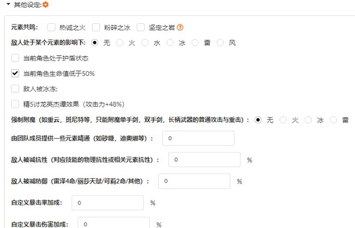Select 雷 for enemy element influence
Viewport: 355px width, 228px height.
coord(195,43)
